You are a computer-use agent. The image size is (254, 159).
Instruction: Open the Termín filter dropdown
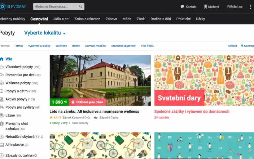[x=19, y=46]
